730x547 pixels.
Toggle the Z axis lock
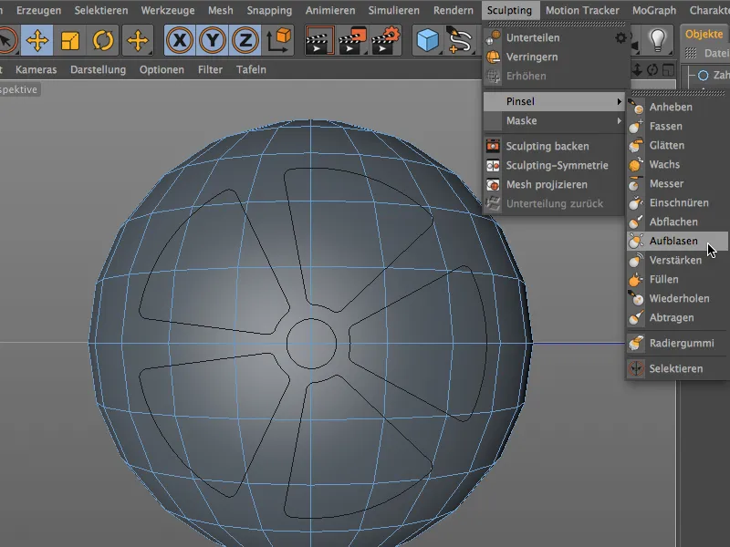point(245,40)
